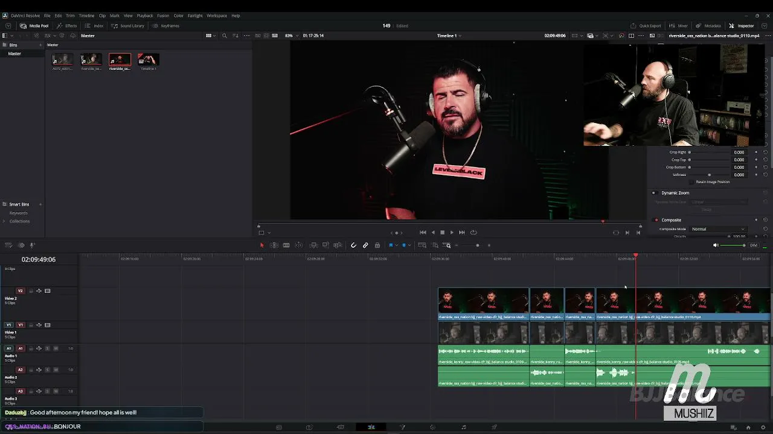Viewport: 773px width, 434px height.
Task: Click the Overwrite Clip edit icon
Action: [x=326, y=245]
